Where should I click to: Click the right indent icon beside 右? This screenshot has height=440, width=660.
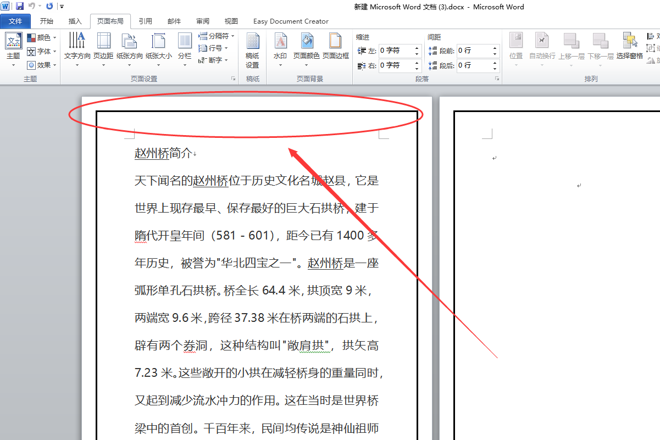[x=362, y=65]
